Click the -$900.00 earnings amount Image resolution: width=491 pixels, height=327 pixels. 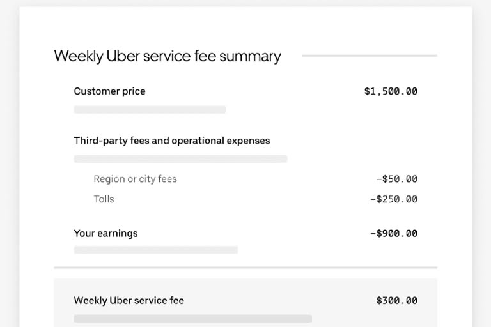[x=394, y=234]
